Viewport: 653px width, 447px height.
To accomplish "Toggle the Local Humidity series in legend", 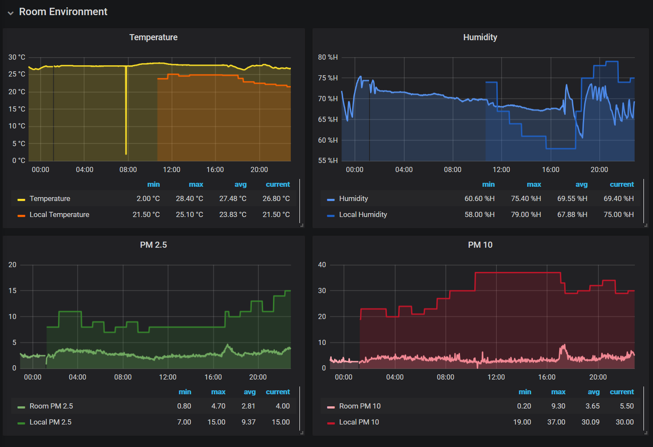I will 363,215.
